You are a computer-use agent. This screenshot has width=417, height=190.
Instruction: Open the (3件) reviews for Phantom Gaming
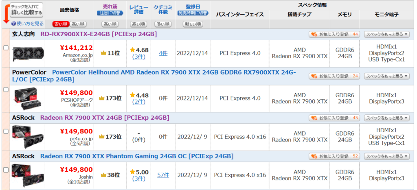[138, 179]
